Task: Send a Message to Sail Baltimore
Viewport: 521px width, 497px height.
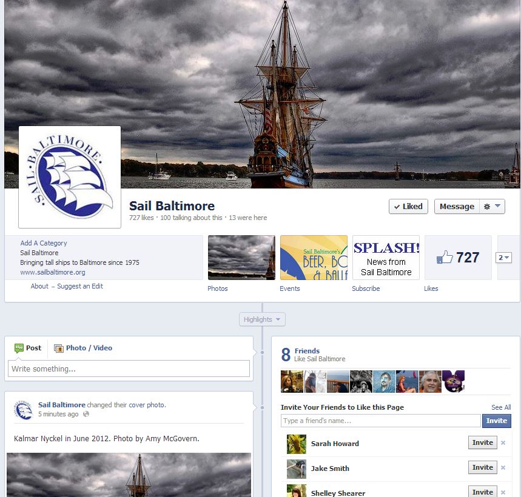Action: pyautogui.click(x=457, y=207)
